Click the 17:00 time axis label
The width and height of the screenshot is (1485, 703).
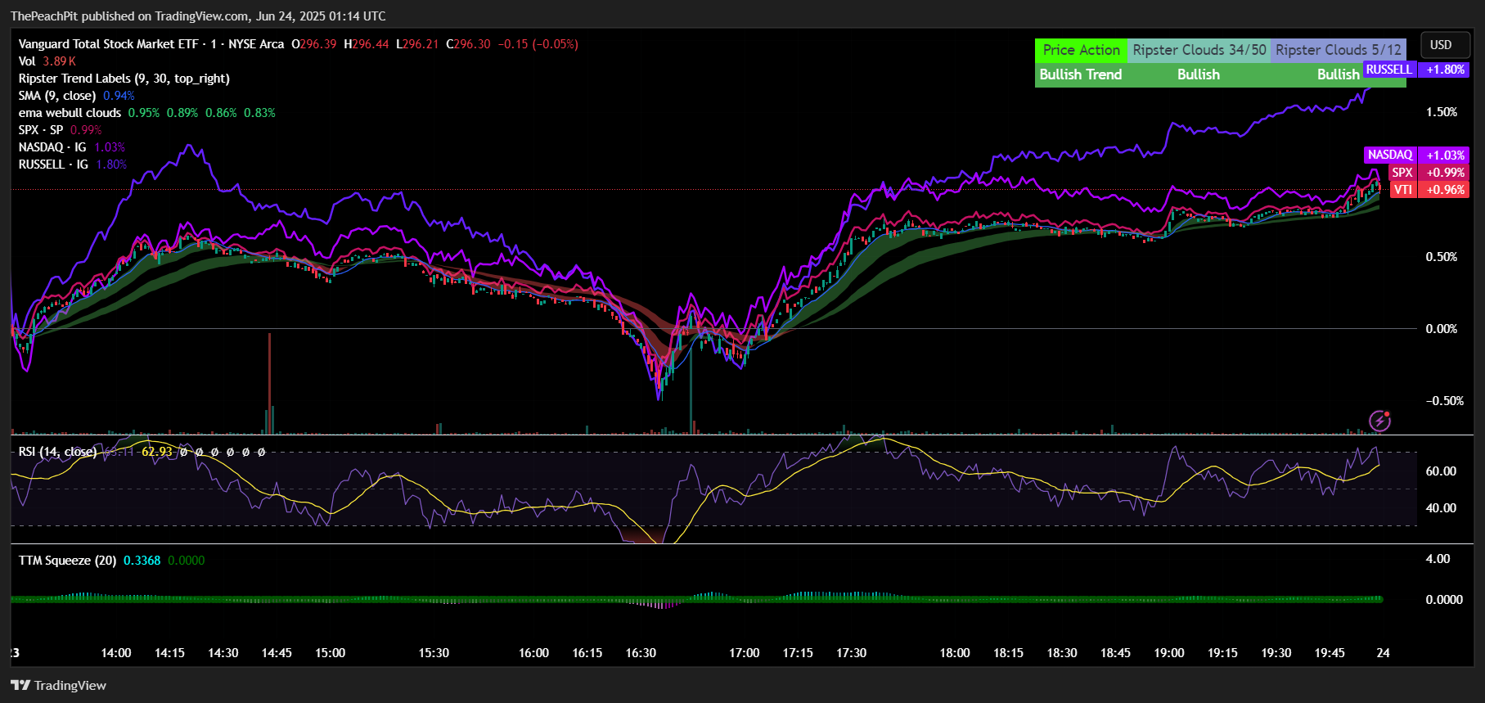point(745,653)
